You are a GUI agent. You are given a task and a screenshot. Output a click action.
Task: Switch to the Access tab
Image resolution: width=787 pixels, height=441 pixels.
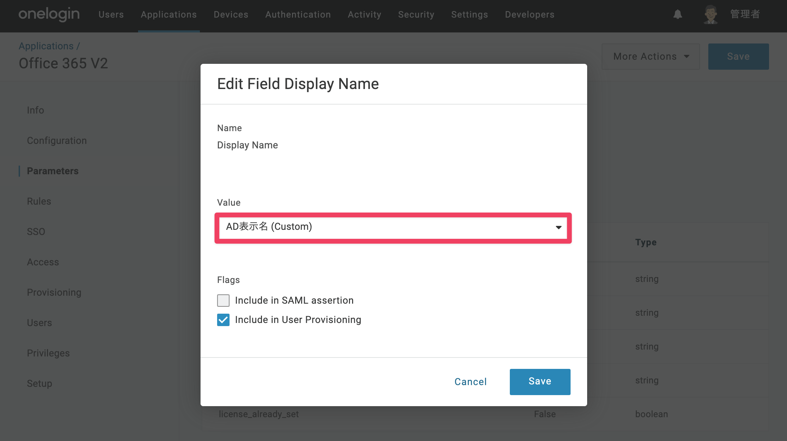[x=43, y=262]
